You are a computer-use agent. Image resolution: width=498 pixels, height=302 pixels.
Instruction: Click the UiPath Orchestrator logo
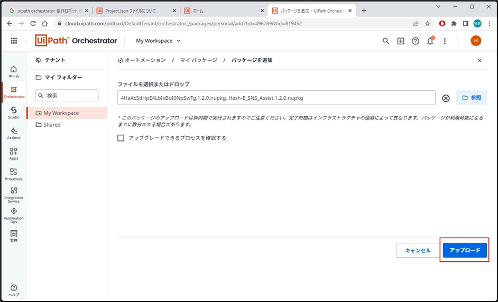76,41
